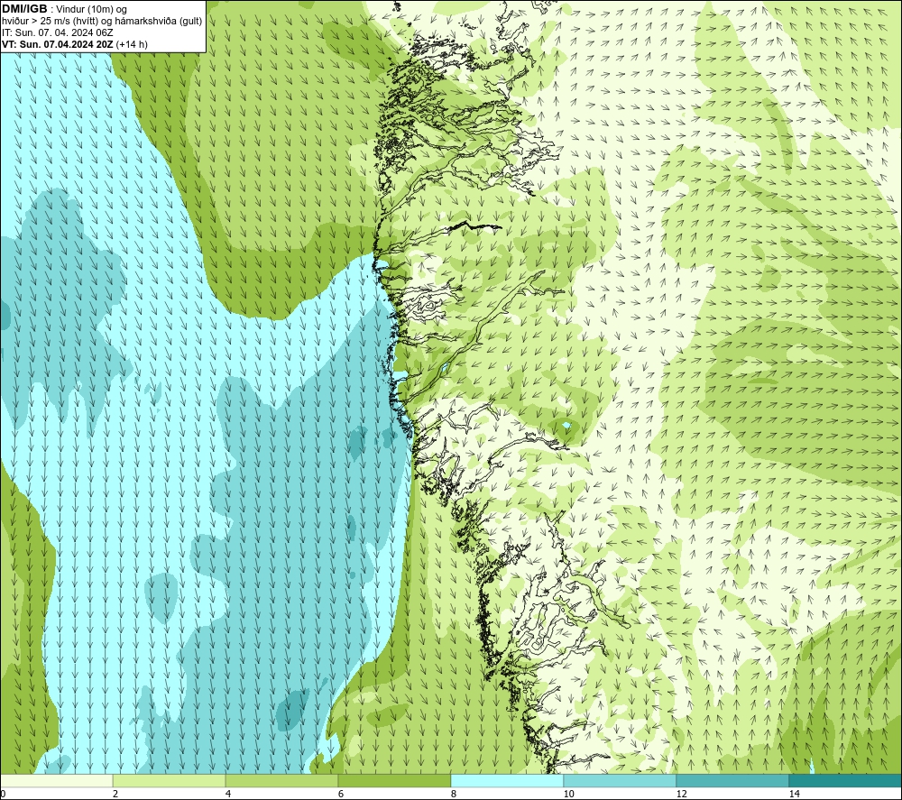Click the '0' scale label
The width and height of the screenshot is (902, 800).
pos(3,795)
